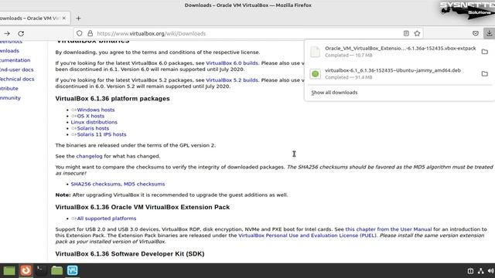Open the MD5 checksums link
Image resolution: width=495 pixels, height=278 pixels.
point(145,184)
